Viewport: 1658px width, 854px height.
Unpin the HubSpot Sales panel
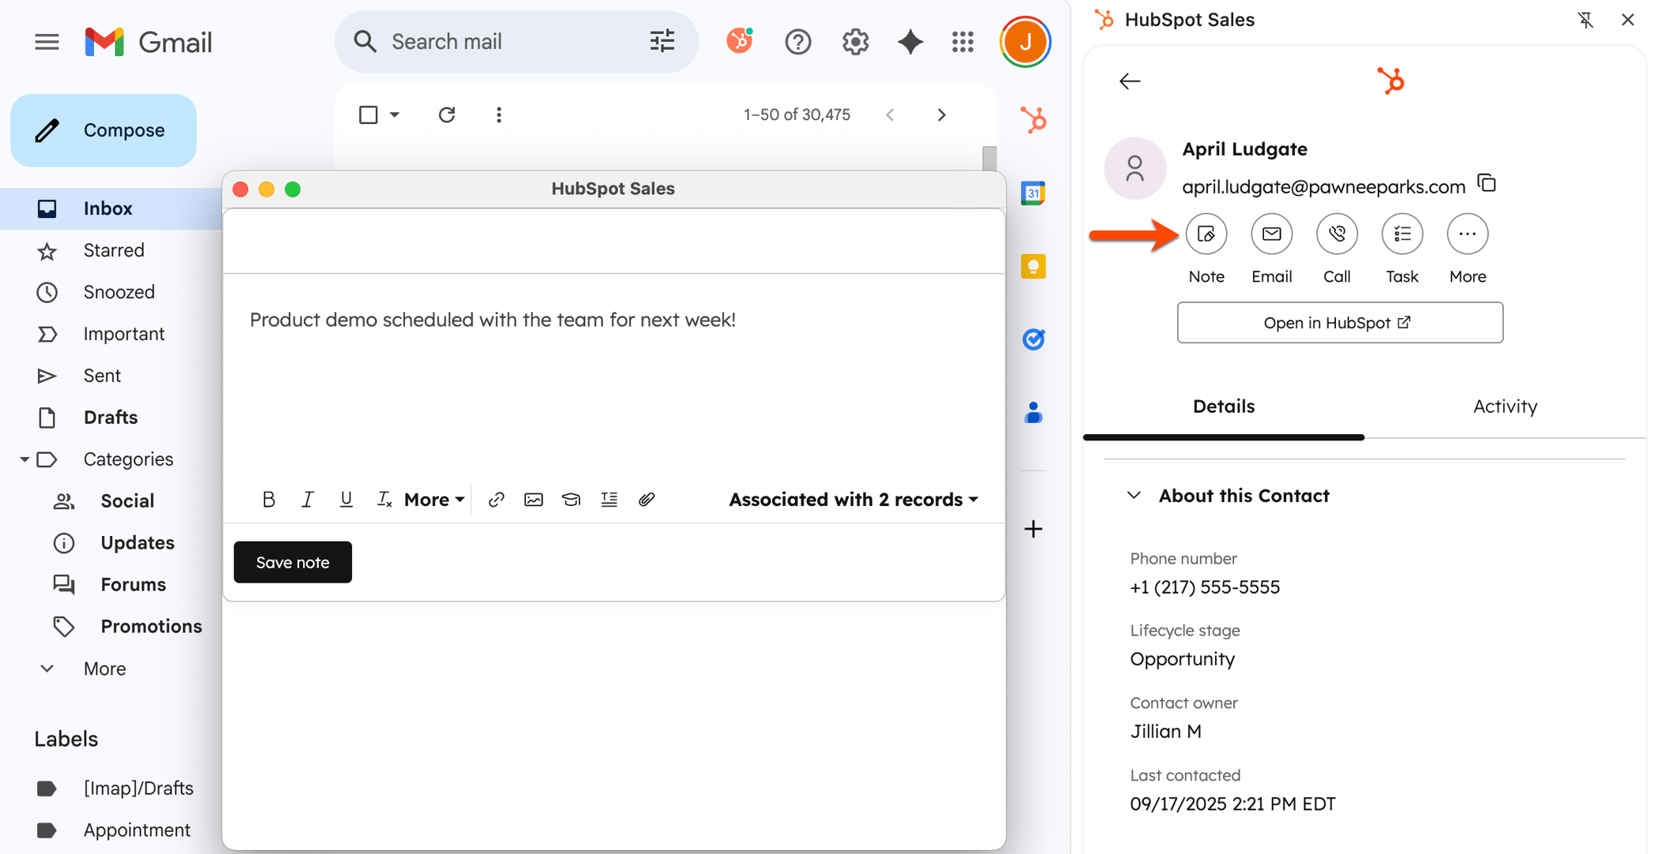pos(1586,20)
